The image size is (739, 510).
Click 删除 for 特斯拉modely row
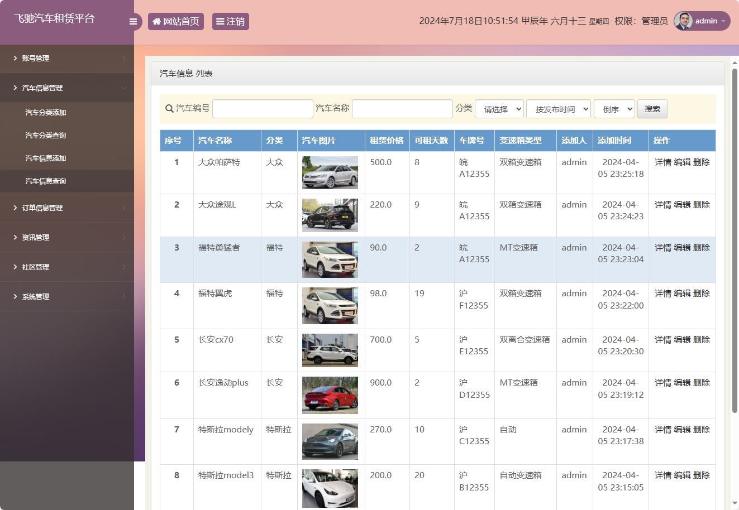pos(702,429)
